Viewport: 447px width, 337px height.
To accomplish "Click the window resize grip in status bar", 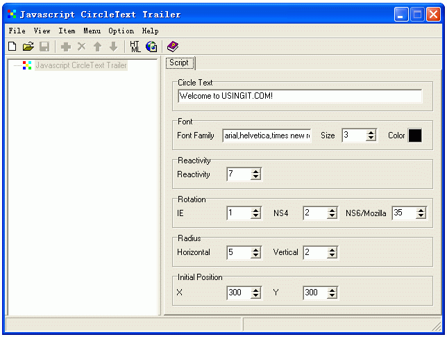I will 437,326.
